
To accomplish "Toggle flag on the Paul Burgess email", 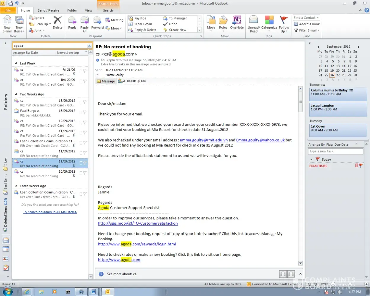I will tap(85, 112).
